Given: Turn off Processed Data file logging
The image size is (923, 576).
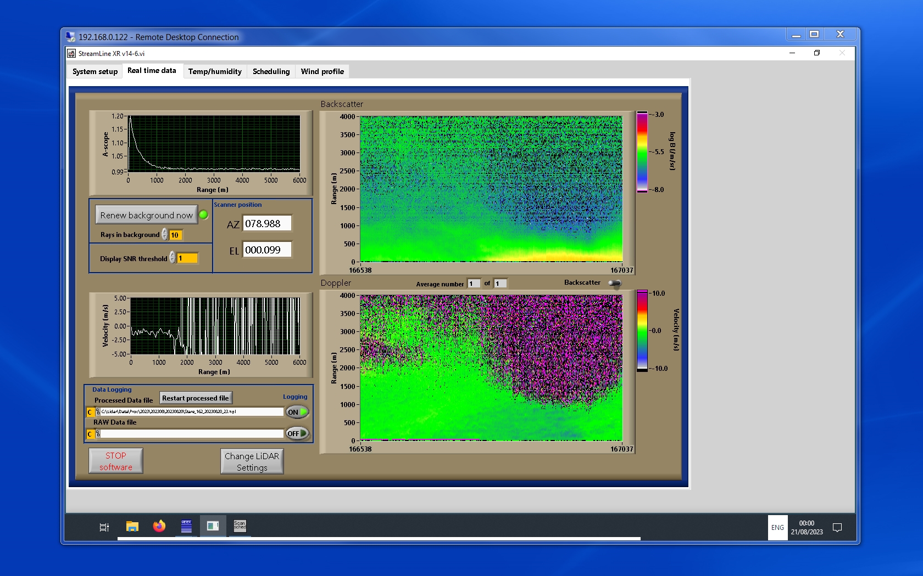Looking at the screenshot, I should pyautogui.click(x=297, y=412).
